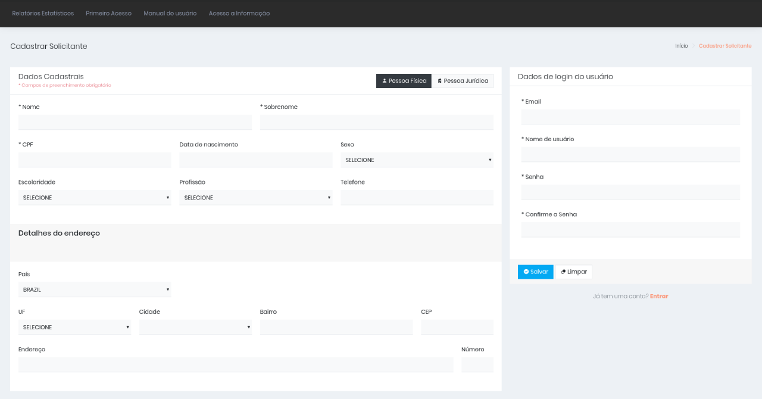
Task: Open the Profissão selection list
Action: tap(255, 198)
